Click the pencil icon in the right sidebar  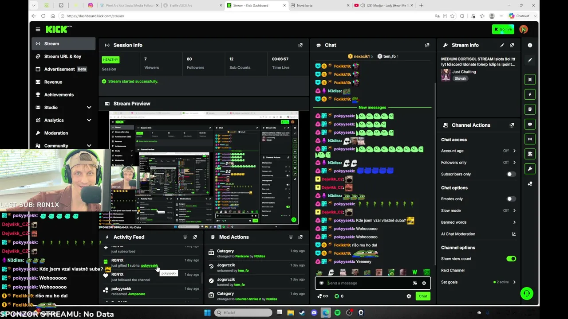coord(530,60)
